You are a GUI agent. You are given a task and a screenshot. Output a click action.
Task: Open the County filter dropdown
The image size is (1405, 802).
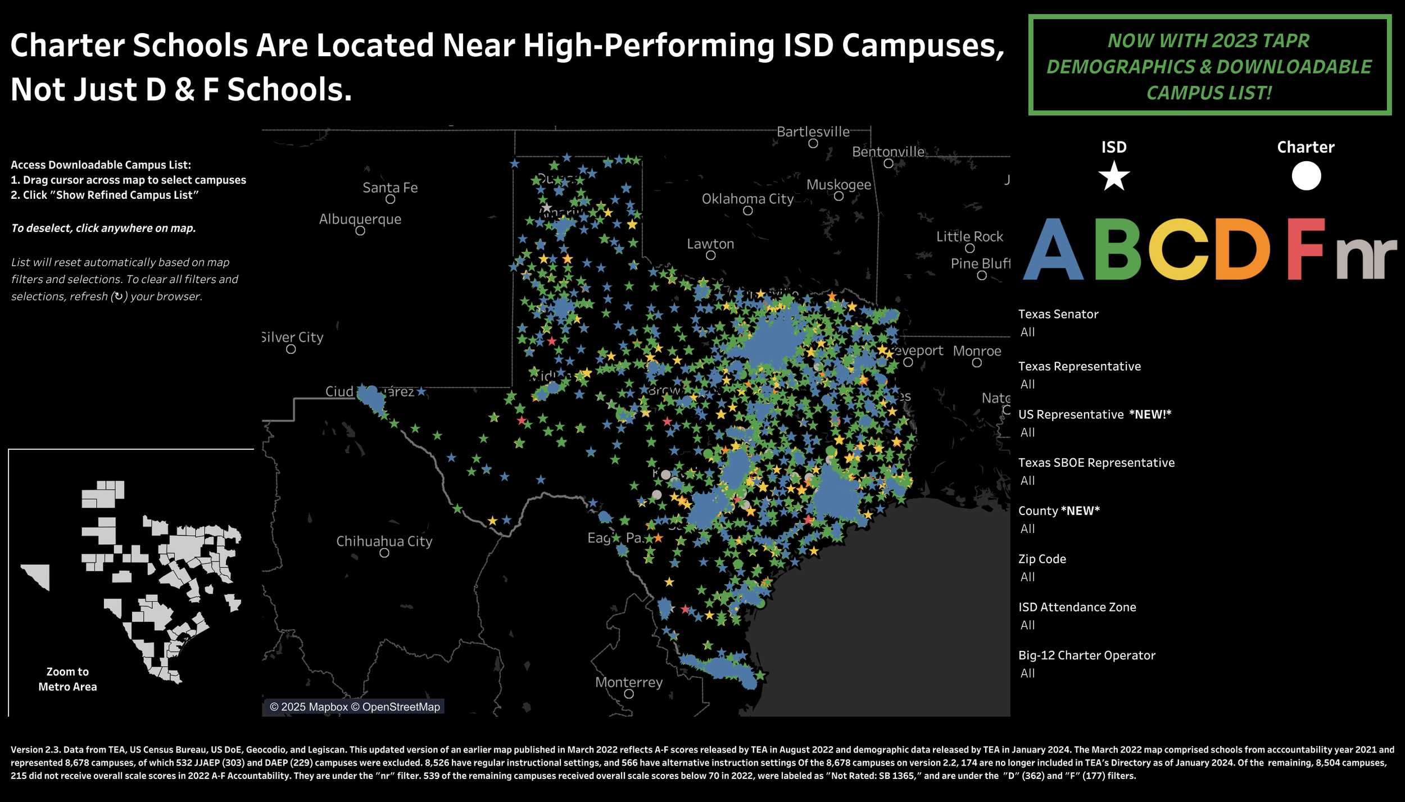pyautogui.click(x=1028, y=529)
